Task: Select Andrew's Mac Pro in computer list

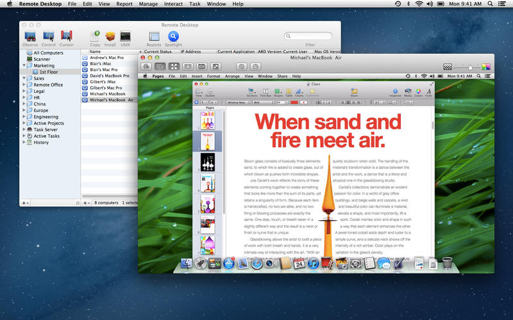Action: pos(108,58)
